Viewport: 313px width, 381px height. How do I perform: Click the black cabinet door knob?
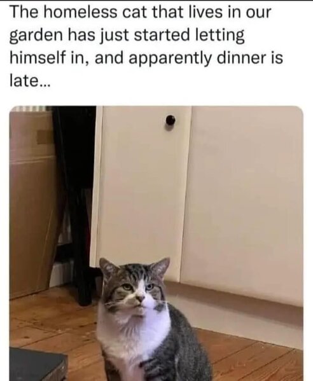coord(170,120)
